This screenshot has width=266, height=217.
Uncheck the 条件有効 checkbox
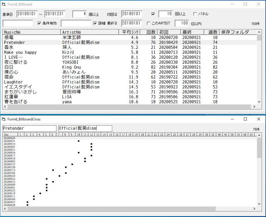click(39, 23)
